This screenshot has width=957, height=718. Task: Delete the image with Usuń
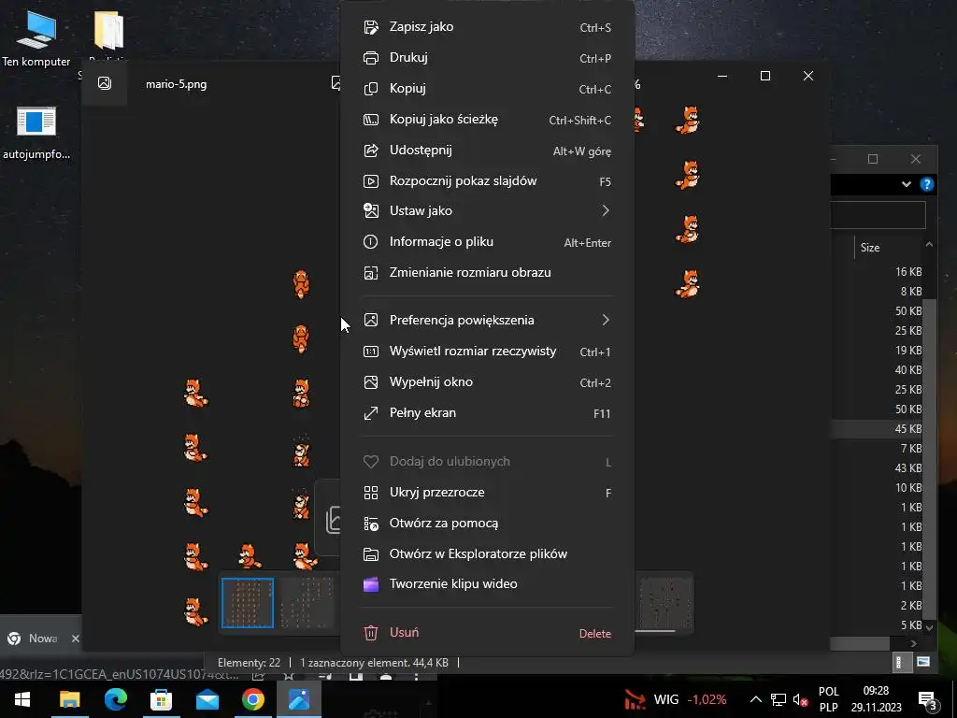[x=487, y=633]
